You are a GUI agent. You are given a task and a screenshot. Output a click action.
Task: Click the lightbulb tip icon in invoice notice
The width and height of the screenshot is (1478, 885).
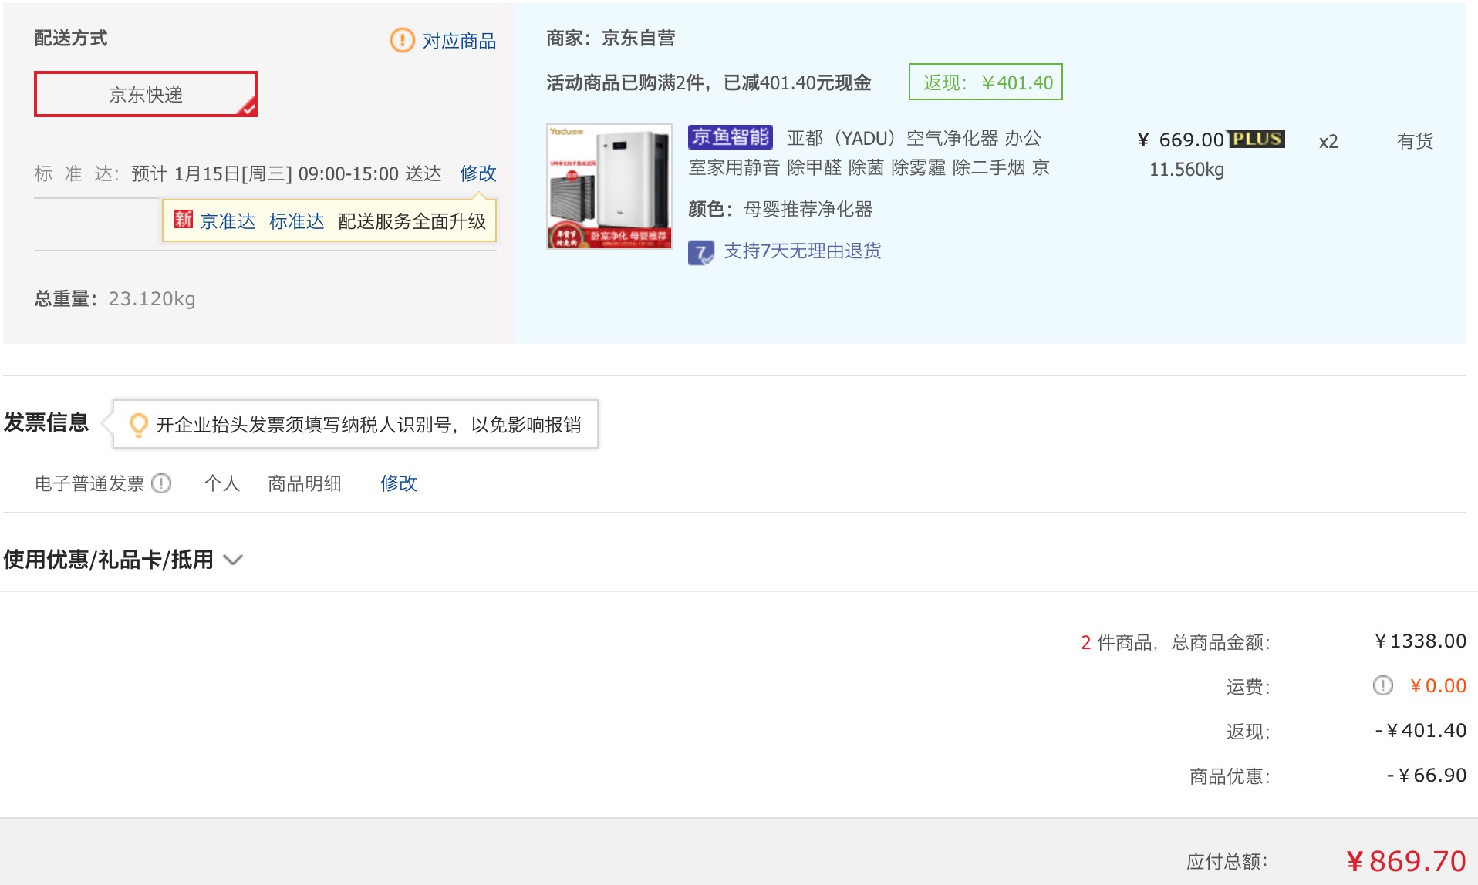[x=138, y=425]
